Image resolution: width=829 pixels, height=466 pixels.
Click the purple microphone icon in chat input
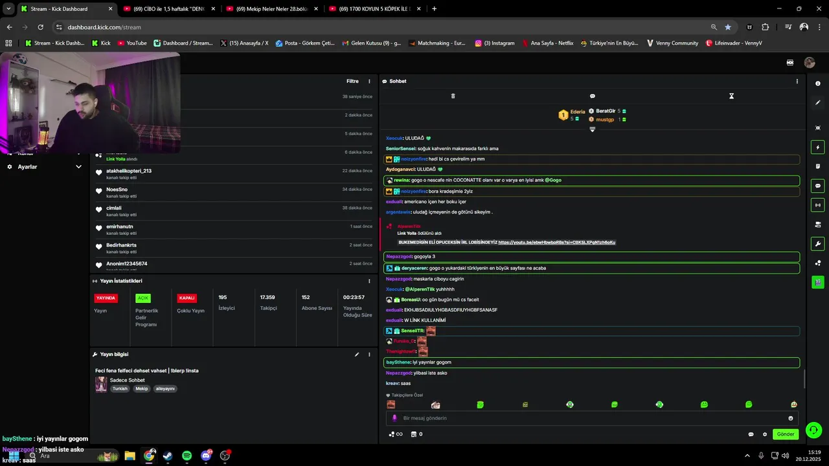click(394, 418)
